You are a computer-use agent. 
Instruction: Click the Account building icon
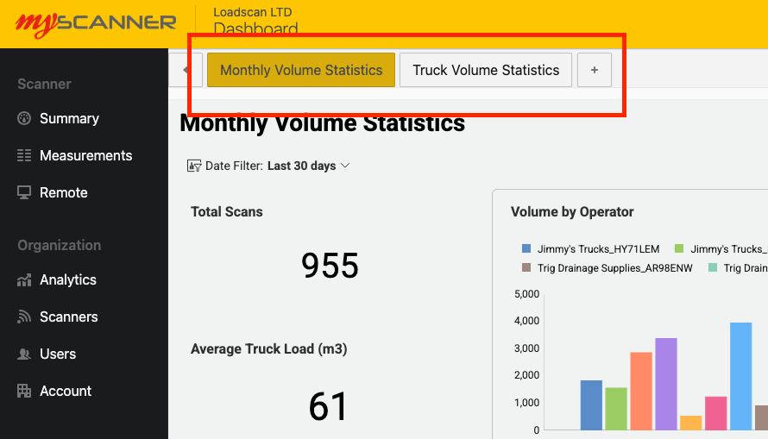pos(24,391)
